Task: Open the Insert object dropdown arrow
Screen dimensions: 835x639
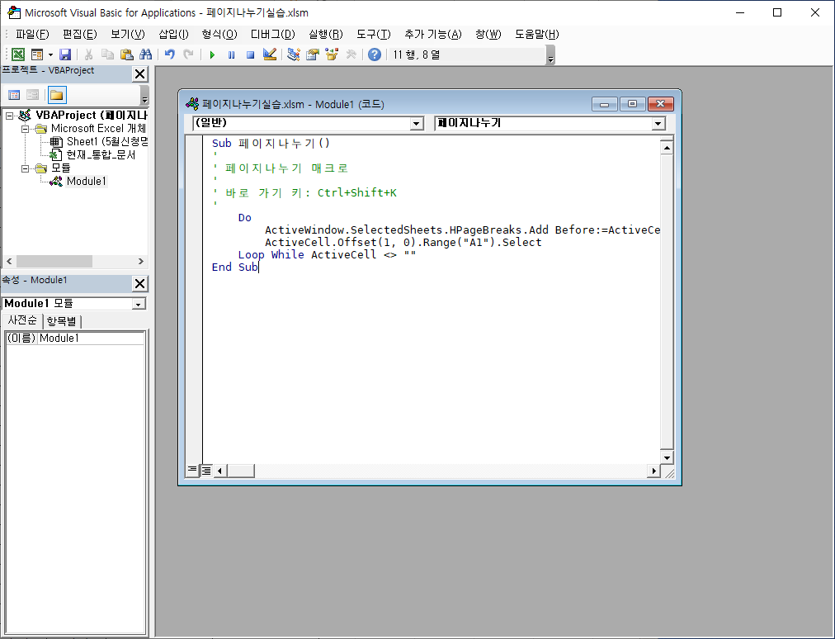Action: (50, 54)
